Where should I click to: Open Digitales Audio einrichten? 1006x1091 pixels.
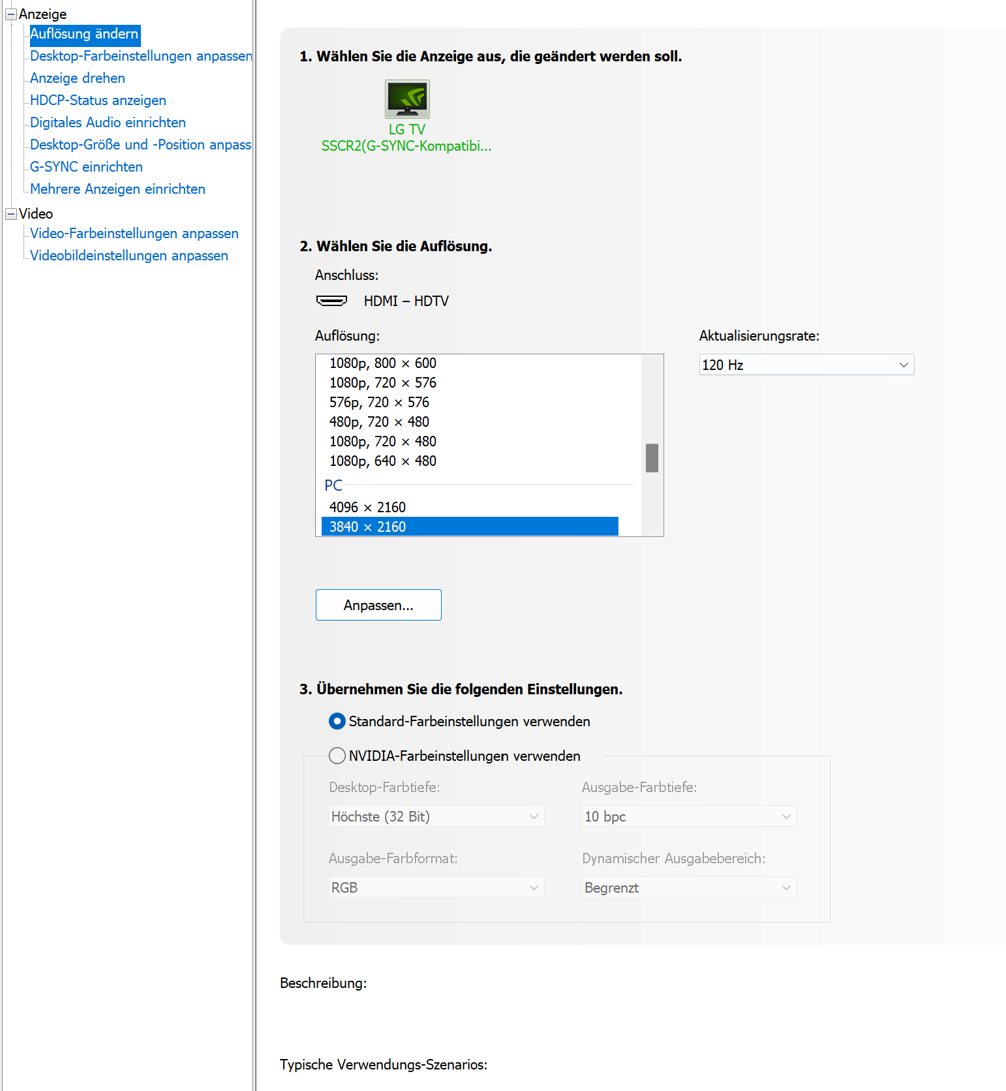(x=108, y=123)
